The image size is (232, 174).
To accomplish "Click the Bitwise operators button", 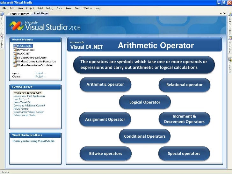I will coord(105,153).
